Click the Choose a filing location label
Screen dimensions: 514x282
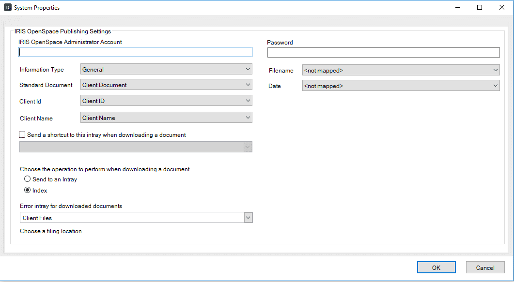[x=51, y=231]
